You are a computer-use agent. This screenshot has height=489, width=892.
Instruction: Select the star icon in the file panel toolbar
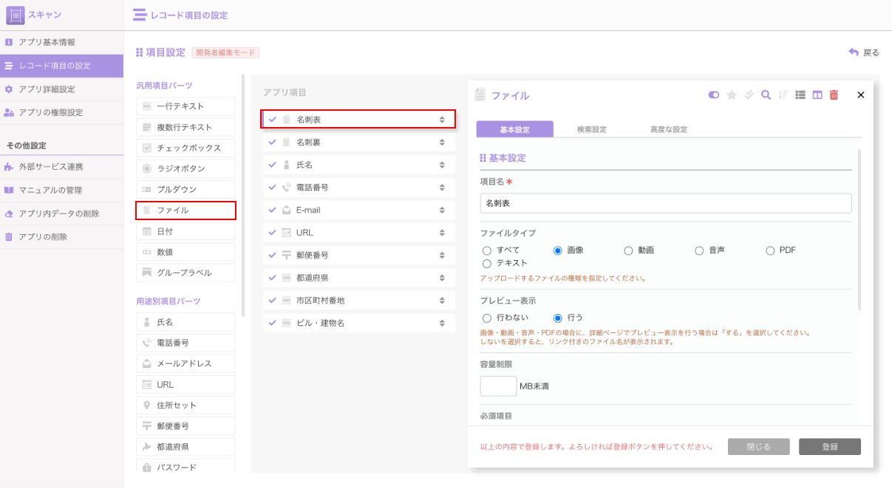tap(732, 96)
